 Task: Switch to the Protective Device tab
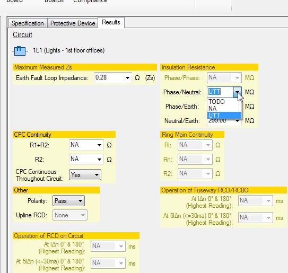[73, 23]
